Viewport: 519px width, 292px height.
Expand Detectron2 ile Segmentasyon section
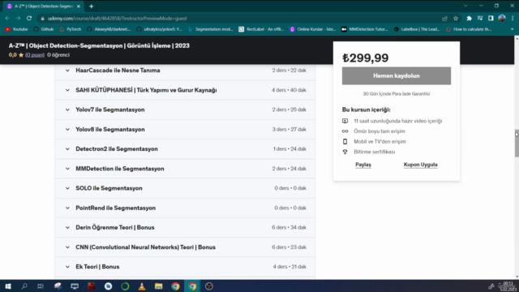185,149
